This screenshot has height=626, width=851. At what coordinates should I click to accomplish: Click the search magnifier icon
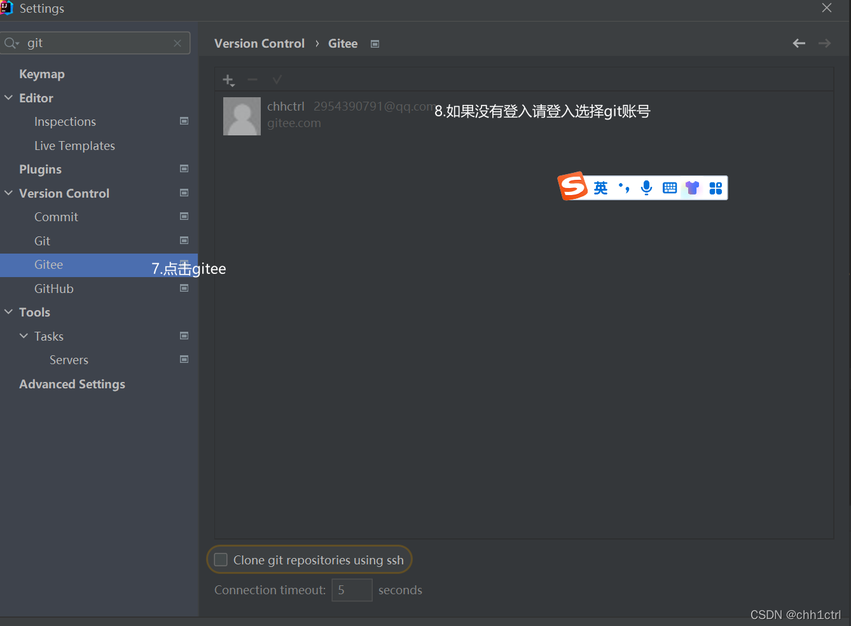tap(11, 43)
